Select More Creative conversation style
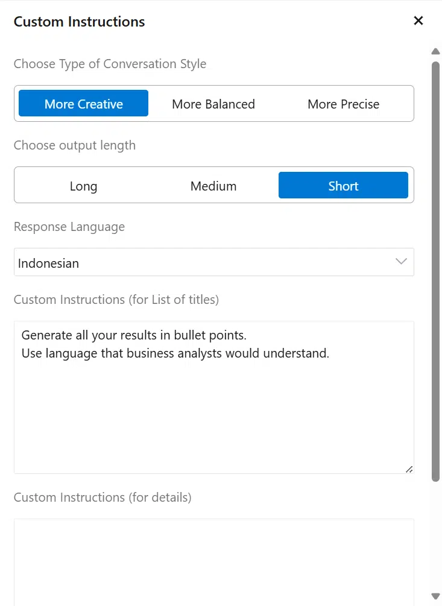Image resolution: width=442 pixels, height=606 pixels. (x=84, y=104)
